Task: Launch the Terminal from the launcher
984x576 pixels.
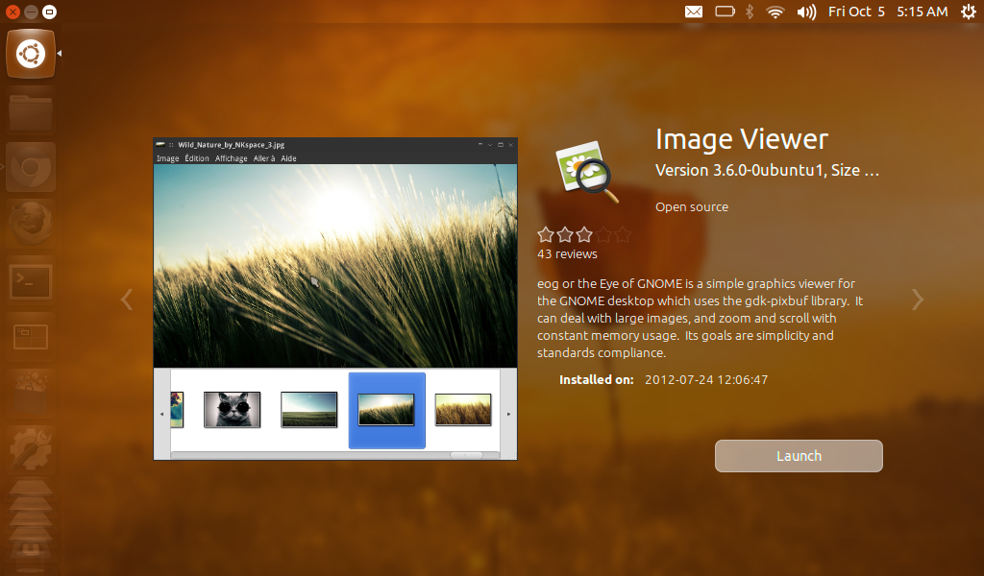Action: pos(30,281)
